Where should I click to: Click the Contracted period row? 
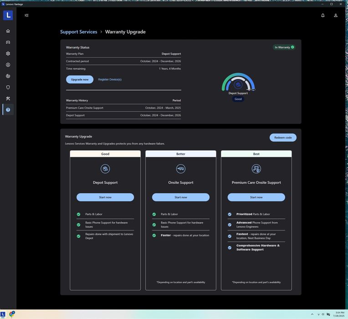tap(123, 61)
